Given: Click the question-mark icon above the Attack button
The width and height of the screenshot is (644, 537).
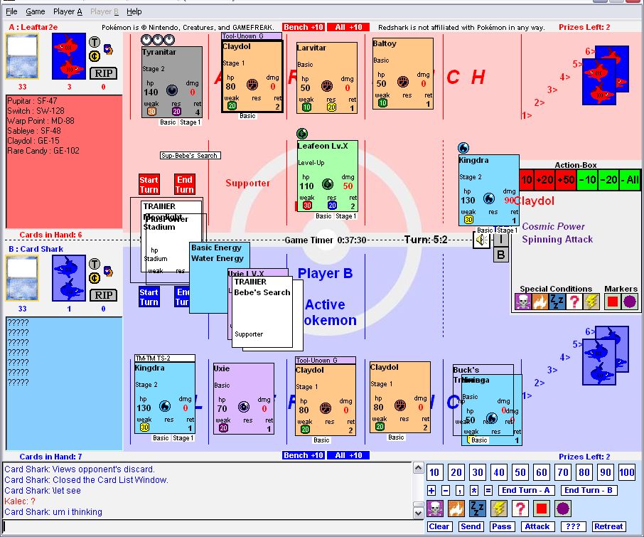Looking at the screenshot, I should [x=520, y=509].
